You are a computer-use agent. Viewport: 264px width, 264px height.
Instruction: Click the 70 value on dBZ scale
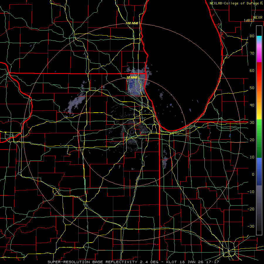[252, 53]
